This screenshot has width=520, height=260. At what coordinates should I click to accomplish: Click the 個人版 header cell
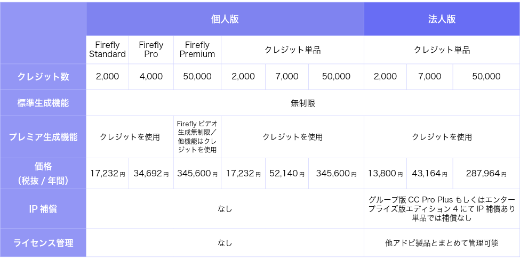click(x=225, y=19)
